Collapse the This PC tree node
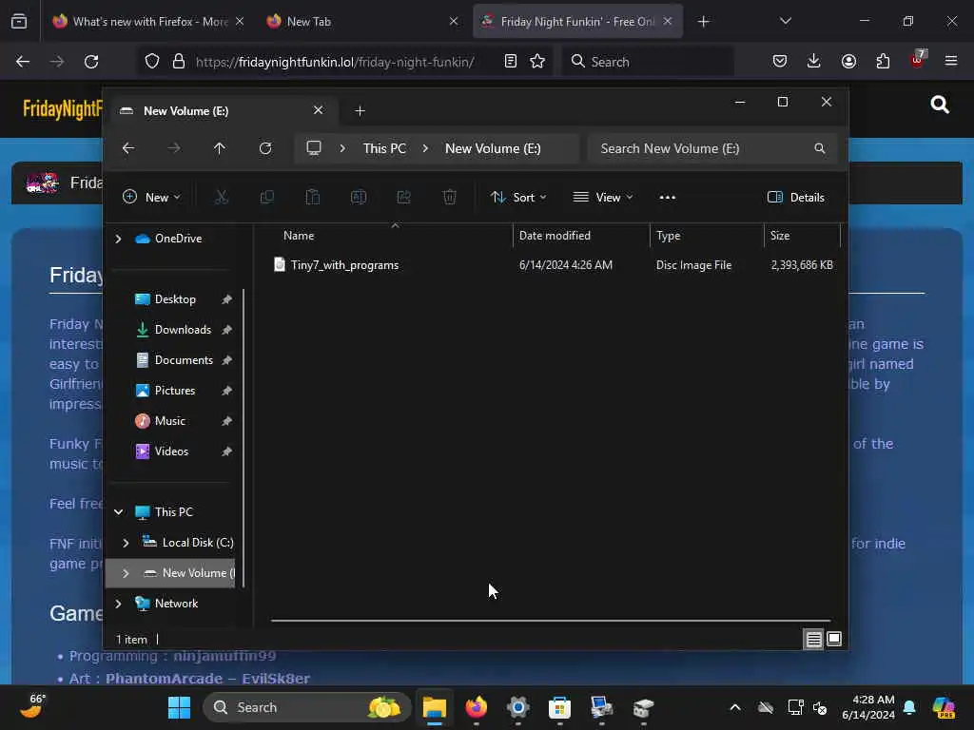974x730 pixels. pos(118,512)
